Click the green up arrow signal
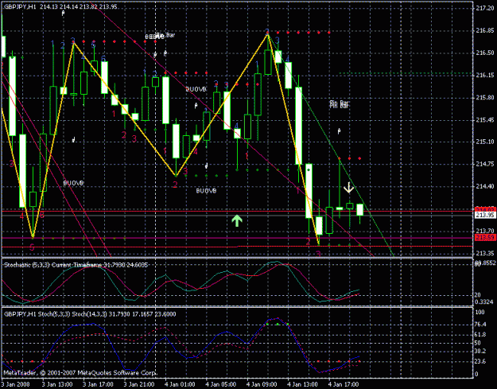This screenshot has width=497, height=389. pyautogui.click(x=237, y=220)
